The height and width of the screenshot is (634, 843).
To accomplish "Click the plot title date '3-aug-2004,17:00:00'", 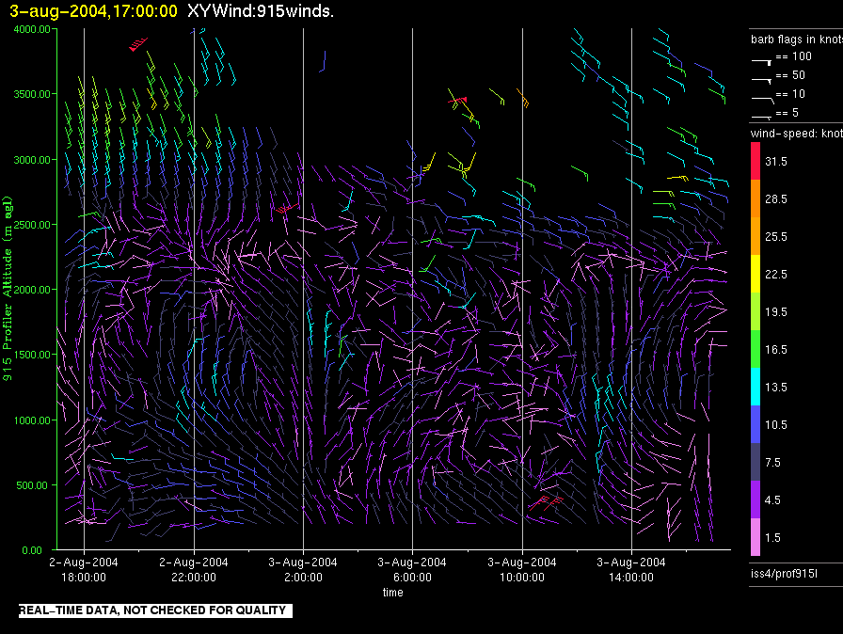I will [93, 11].
